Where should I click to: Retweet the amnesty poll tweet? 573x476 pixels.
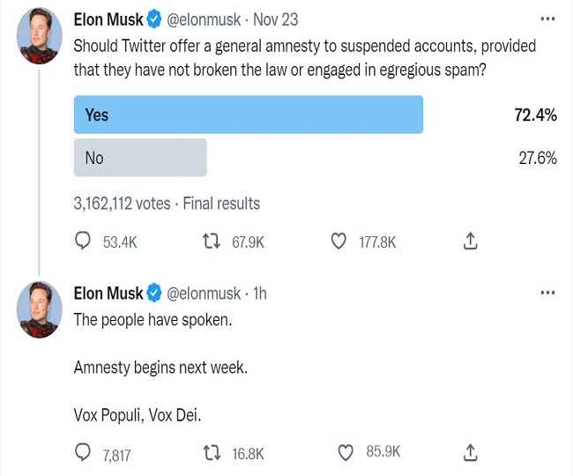pyautogui.click(x=212, y=242)
